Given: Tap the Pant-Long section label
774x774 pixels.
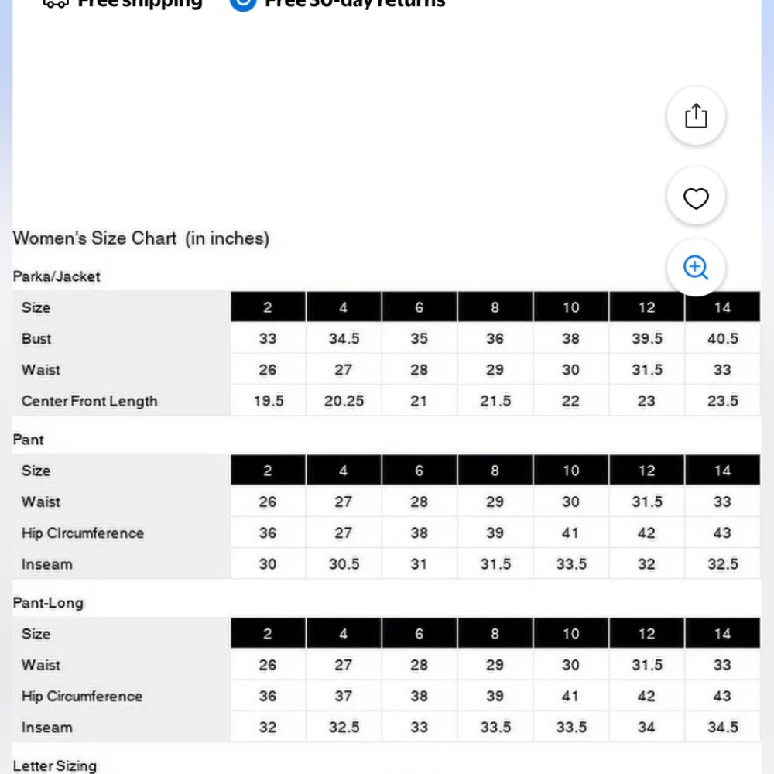Looking at the screenshot, I should [x=48, y=603].
